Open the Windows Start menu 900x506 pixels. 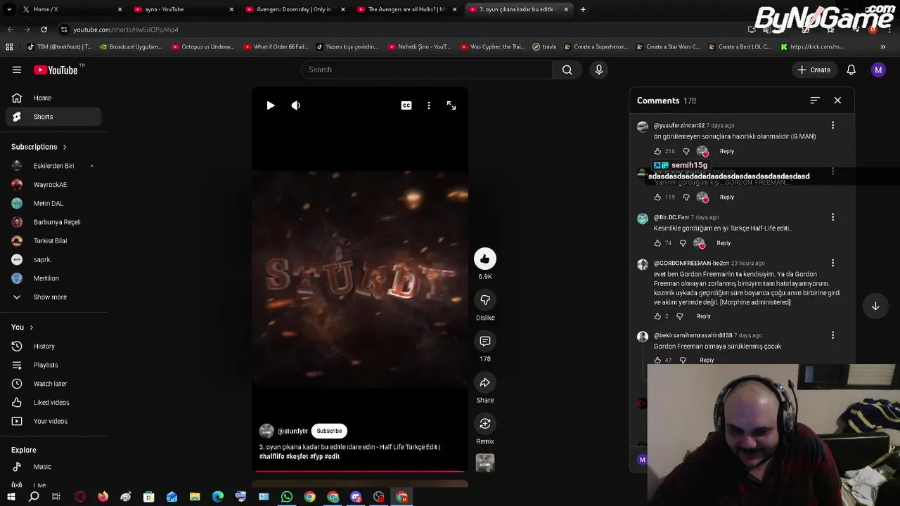(11, 497)
